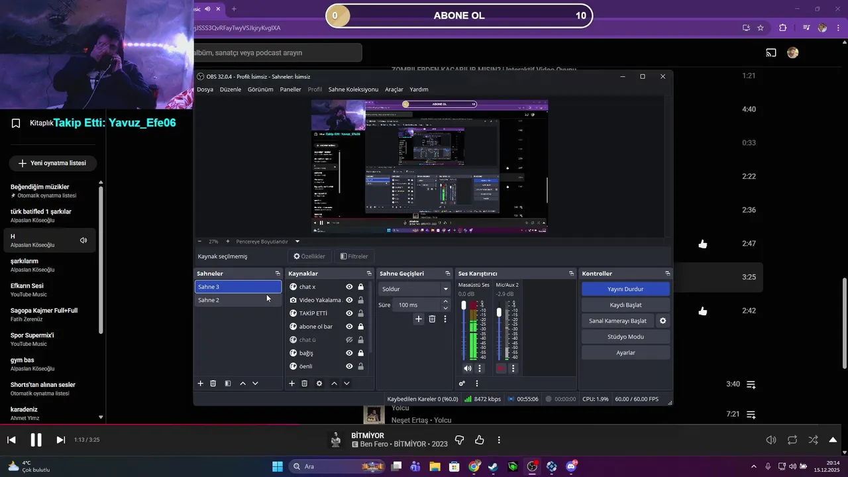Open Discord from Windows taskbar
The image size is (848, 477).
coord(571,466)
